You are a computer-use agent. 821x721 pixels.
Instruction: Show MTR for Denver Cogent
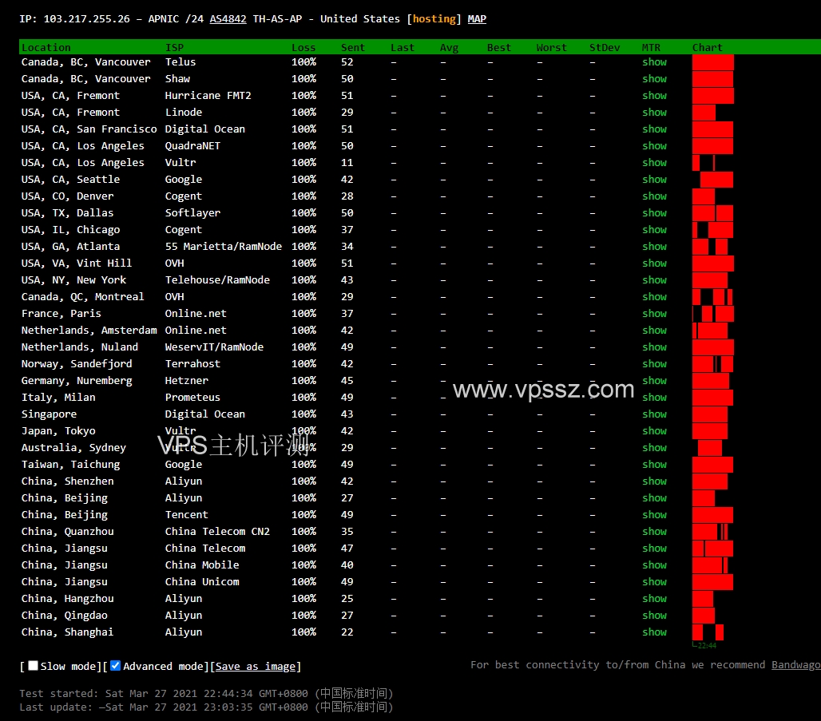[x=655, y=196]
